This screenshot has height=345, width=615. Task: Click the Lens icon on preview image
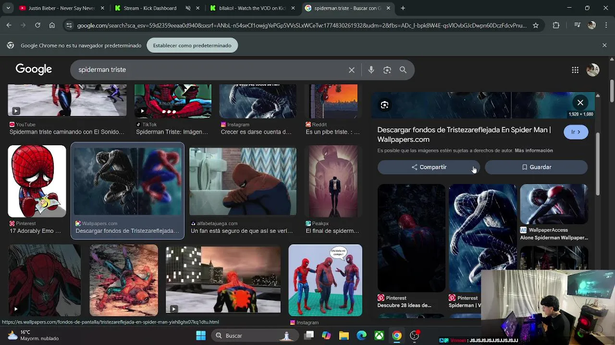(384, 105)
